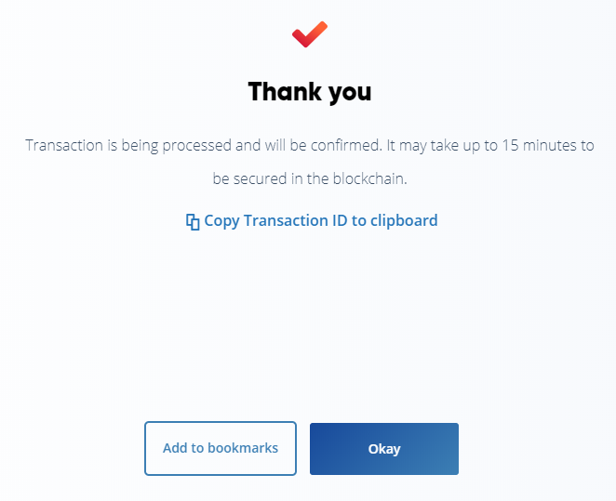
Task: Click the 'Okay' label text
Action: click(x=384, y=449)
